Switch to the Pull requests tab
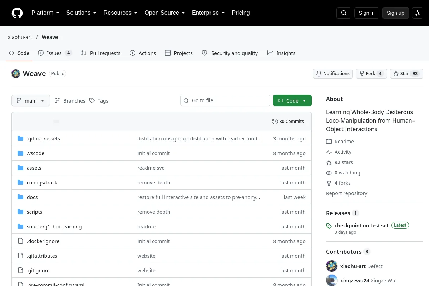The image size is (429, 286). [x=101, y=53]
